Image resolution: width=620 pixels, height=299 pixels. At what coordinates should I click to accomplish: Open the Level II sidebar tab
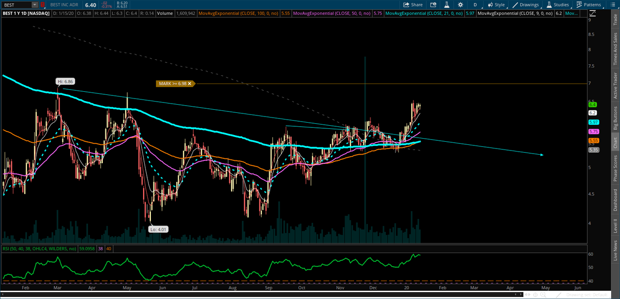point(615,226)
